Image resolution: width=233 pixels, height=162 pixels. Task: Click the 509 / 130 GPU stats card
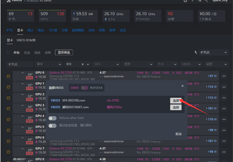(52, 16)
